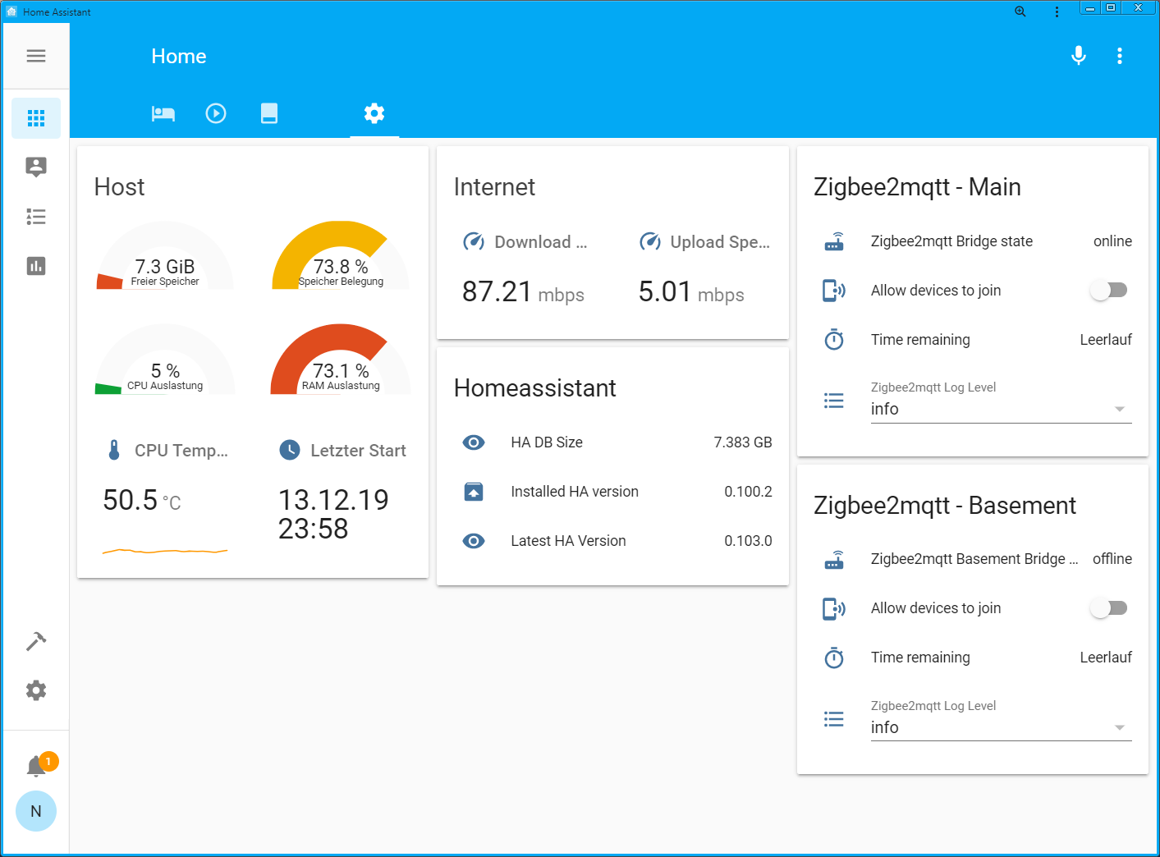Click Home Assistant title bar app icon

tap(11, 11)
